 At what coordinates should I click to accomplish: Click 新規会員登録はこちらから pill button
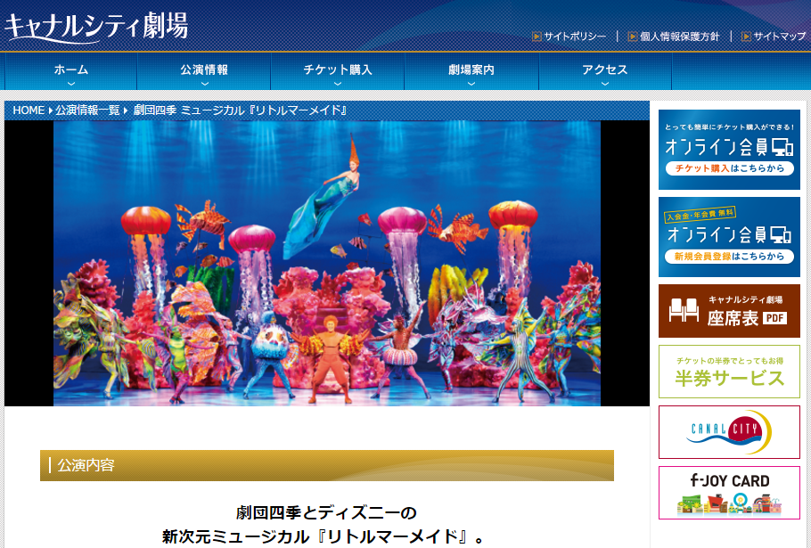point(729,257)
